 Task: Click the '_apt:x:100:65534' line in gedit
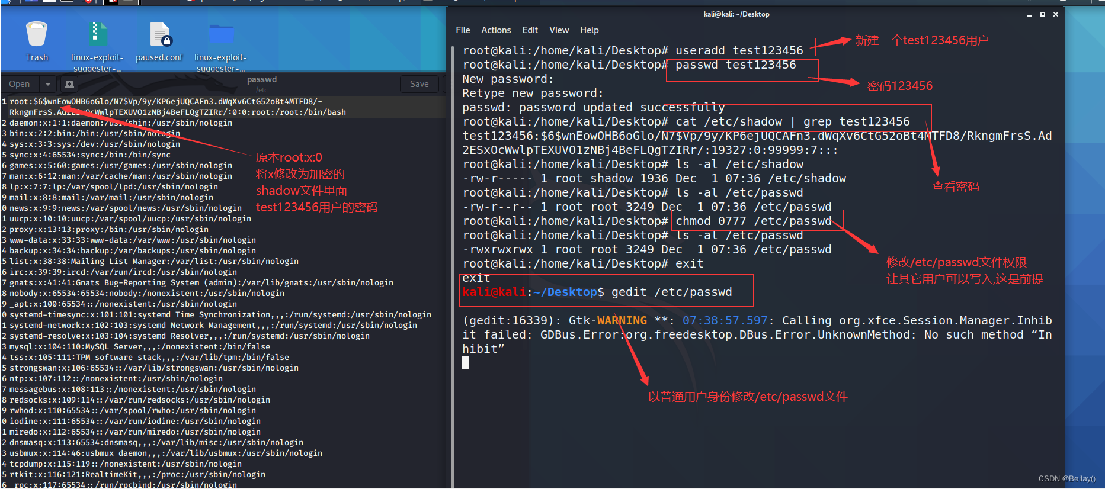coord(123,304)
